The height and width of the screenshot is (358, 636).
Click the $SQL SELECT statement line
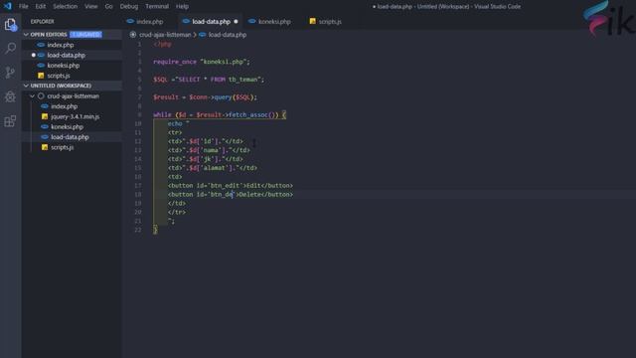(x=209, y=80)
